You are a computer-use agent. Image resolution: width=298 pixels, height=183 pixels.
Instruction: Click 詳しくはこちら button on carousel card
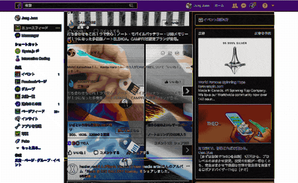[129, 131]
